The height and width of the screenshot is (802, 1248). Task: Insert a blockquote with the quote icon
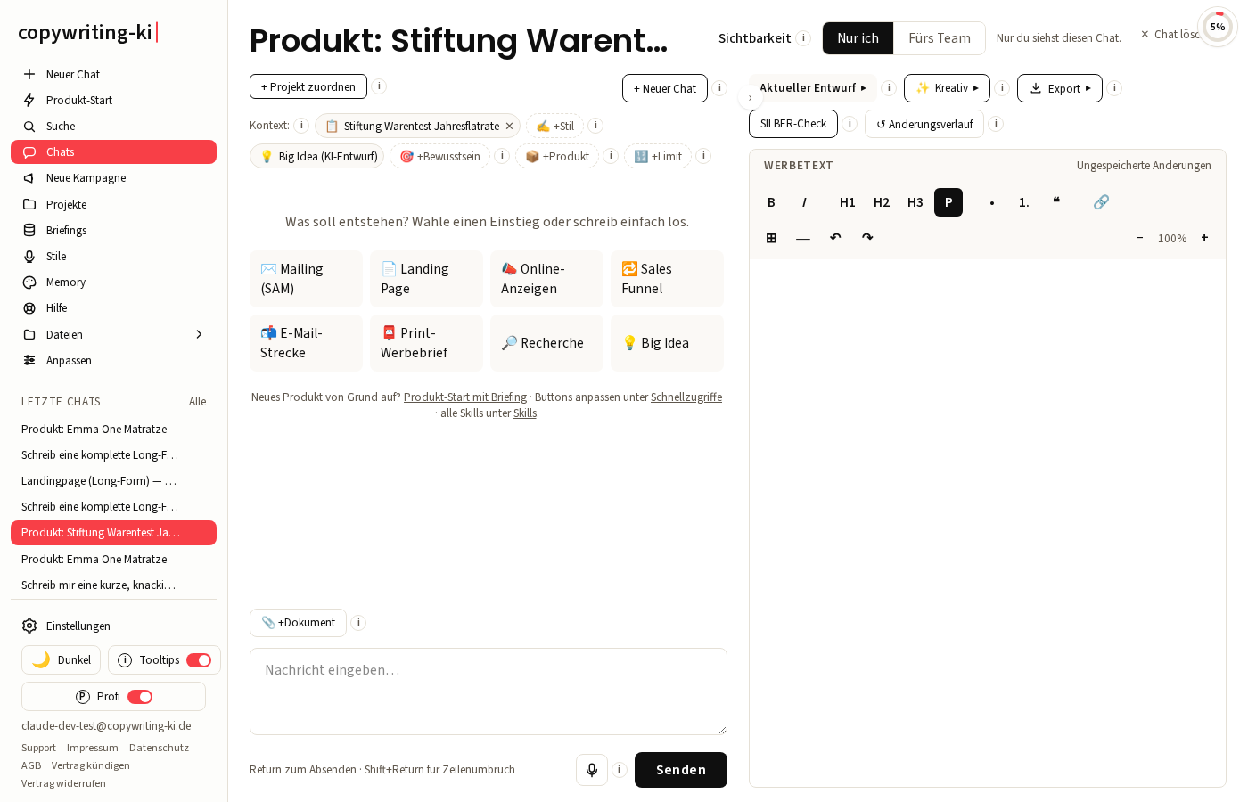coord(1056,202)
